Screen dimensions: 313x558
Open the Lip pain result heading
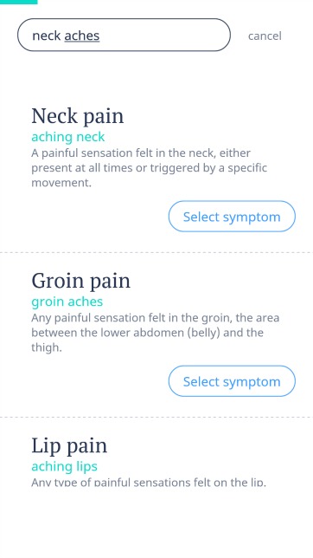point(69,446)
